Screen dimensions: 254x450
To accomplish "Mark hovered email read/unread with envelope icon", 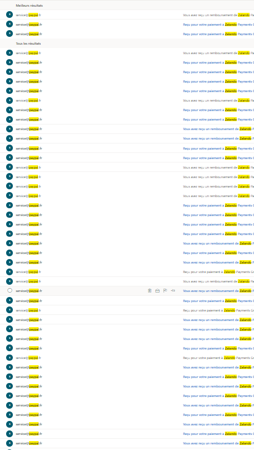I will pyautogui.click(x=157, y=291).
